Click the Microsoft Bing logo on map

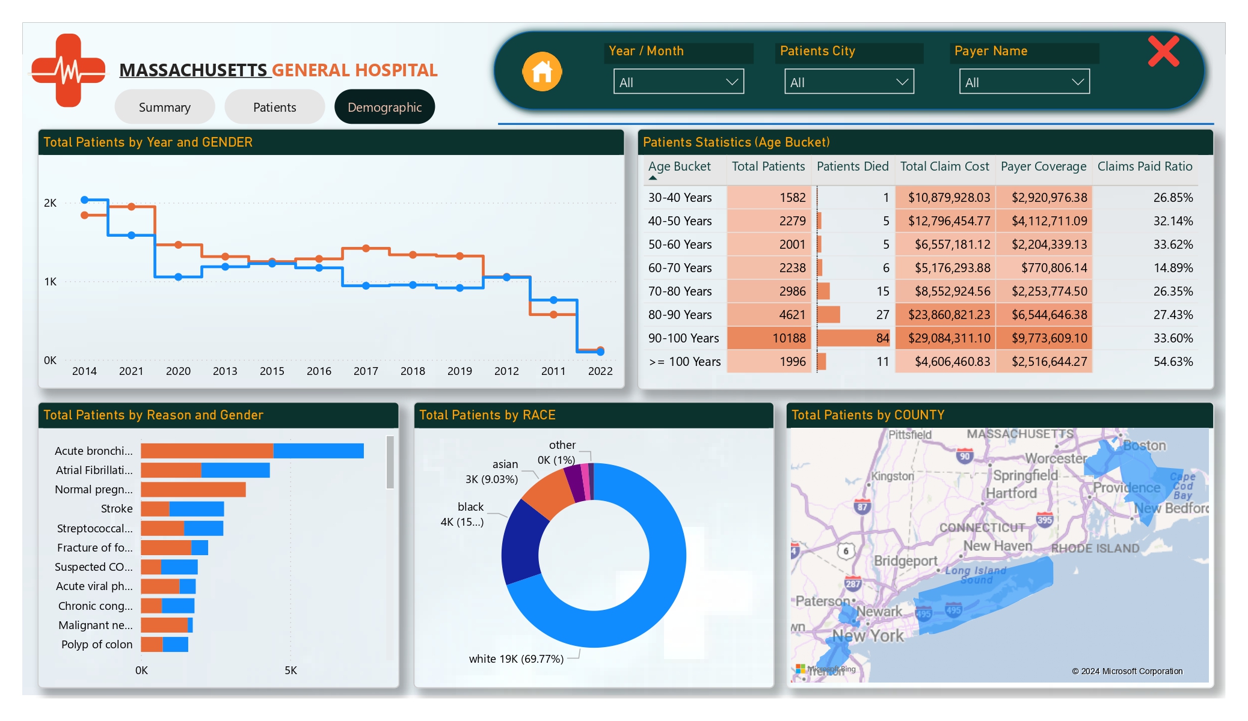[825, 669]
